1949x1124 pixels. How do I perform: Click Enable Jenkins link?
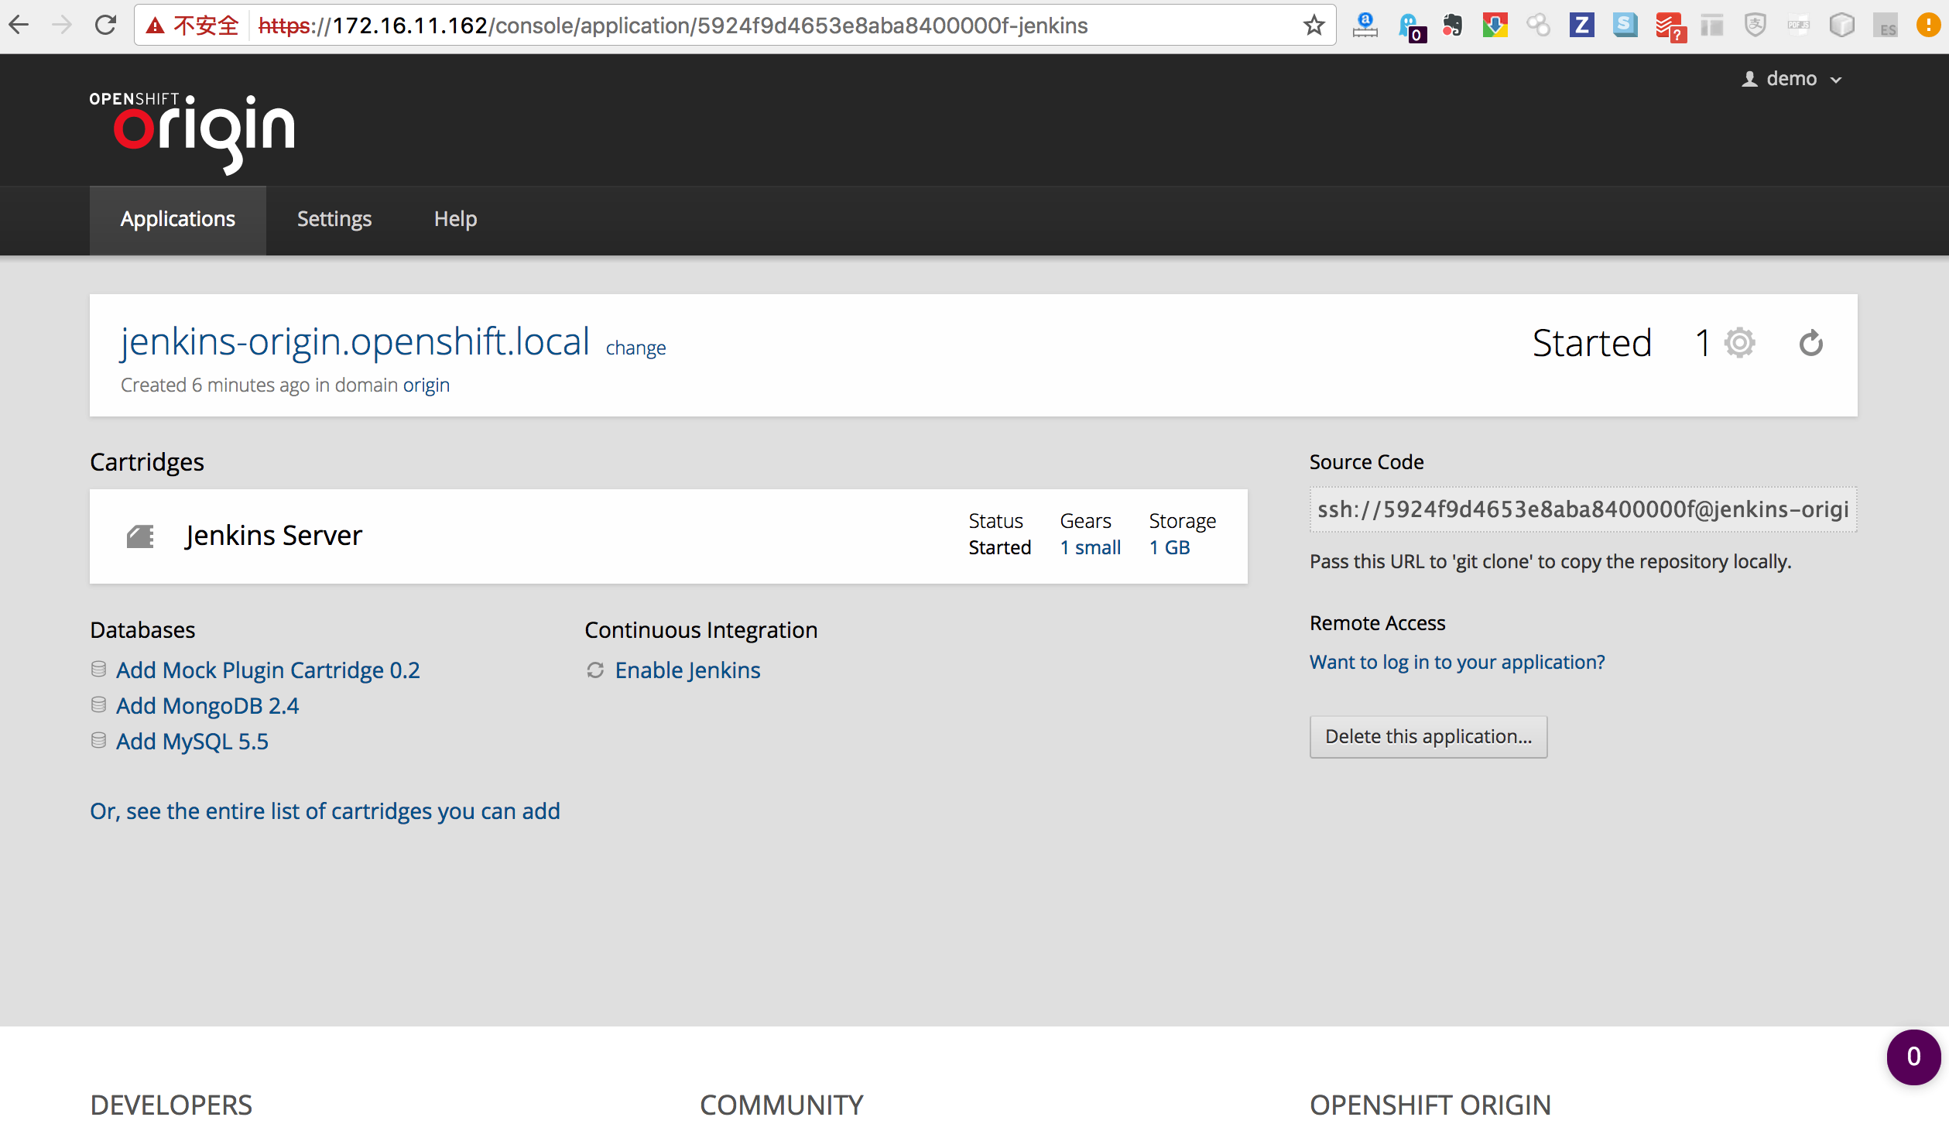(687, 670)
